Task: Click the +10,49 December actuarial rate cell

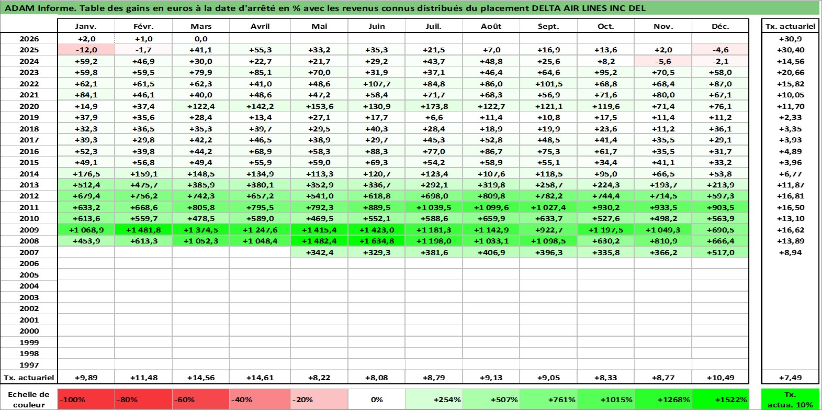Action: coord(720,378)
